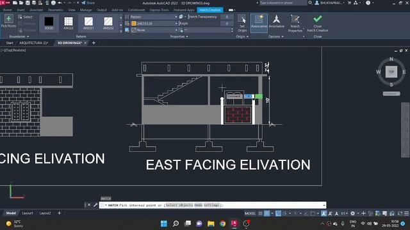Click the command line customize wrench icon
This screenshot has height=230, width=410.
point(95,205)
